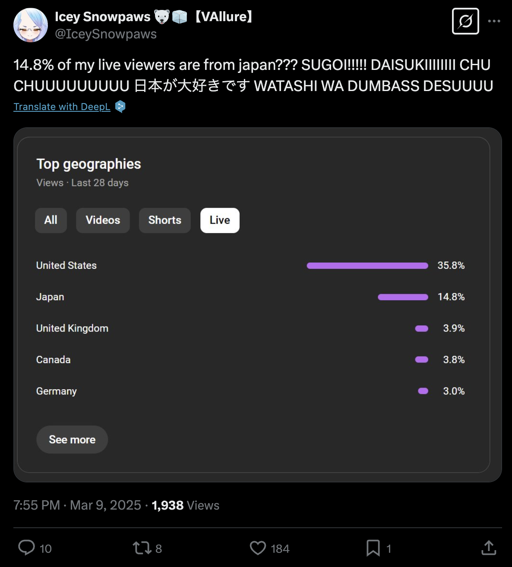Viewport: 512px width, 567px height.
Task: Click Translate with DeepL link
Action: [x=62, y=107]
